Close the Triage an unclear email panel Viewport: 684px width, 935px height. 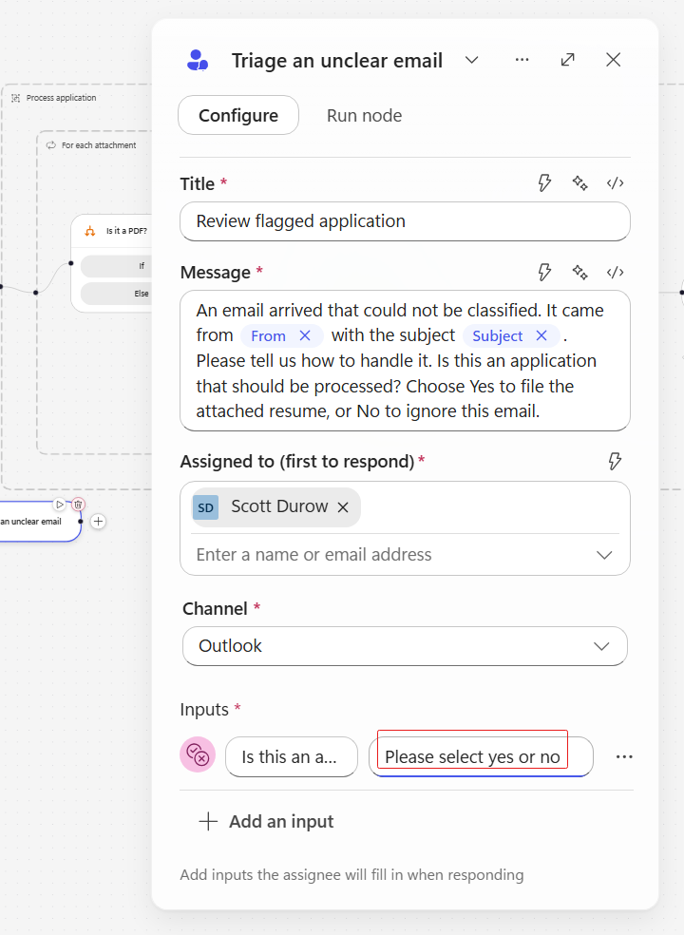pyautogui.click(x=613, y=60)
